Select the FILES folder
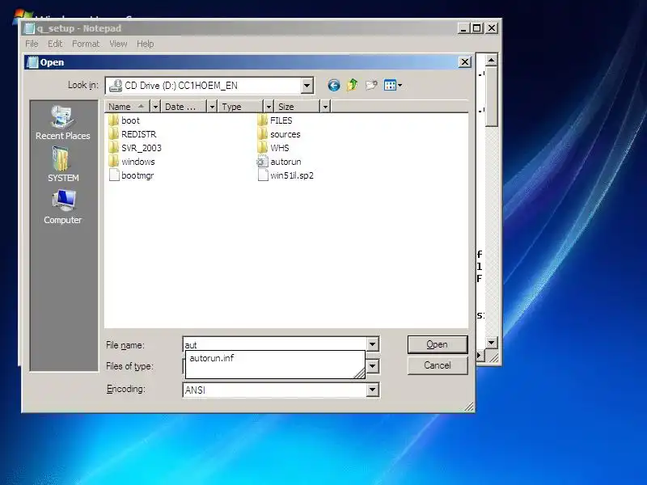This screenshot has height=485, width=647. click(275, 120)
